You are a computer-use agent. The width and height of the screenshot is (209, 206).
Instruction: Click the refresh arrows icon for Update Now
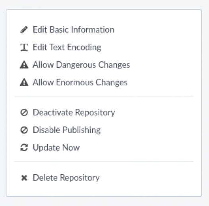pyautogui.click(x=24, y=148)
